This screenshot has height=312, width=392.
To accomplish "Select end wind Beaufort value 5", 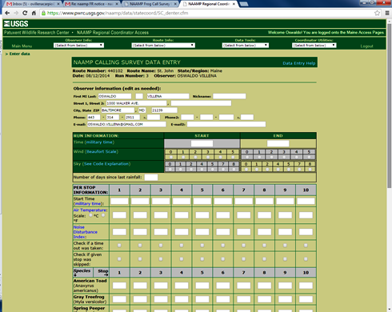I will coord(309,157).
